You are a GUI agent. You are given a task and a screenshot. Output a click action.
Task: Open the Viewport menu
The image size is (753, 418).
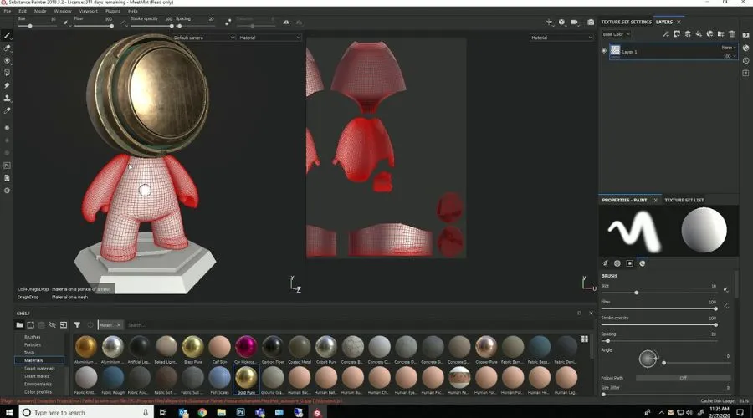click(88, 11)
